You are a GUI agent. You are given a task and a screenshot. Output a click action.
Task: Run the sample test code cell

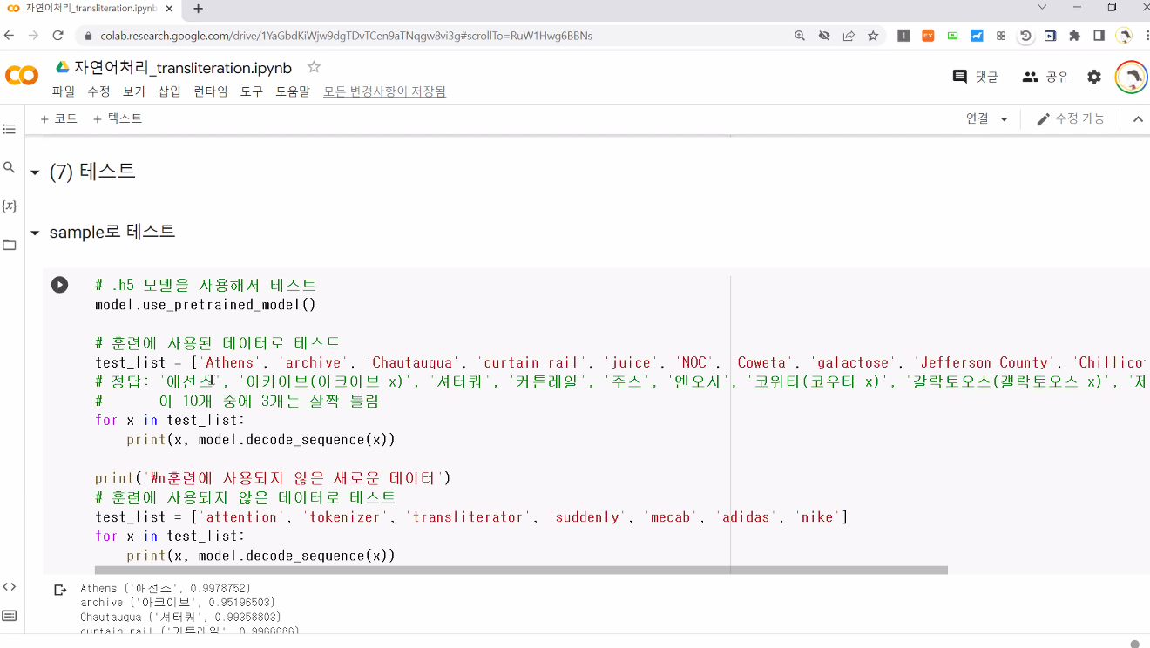tap(59, 285)
